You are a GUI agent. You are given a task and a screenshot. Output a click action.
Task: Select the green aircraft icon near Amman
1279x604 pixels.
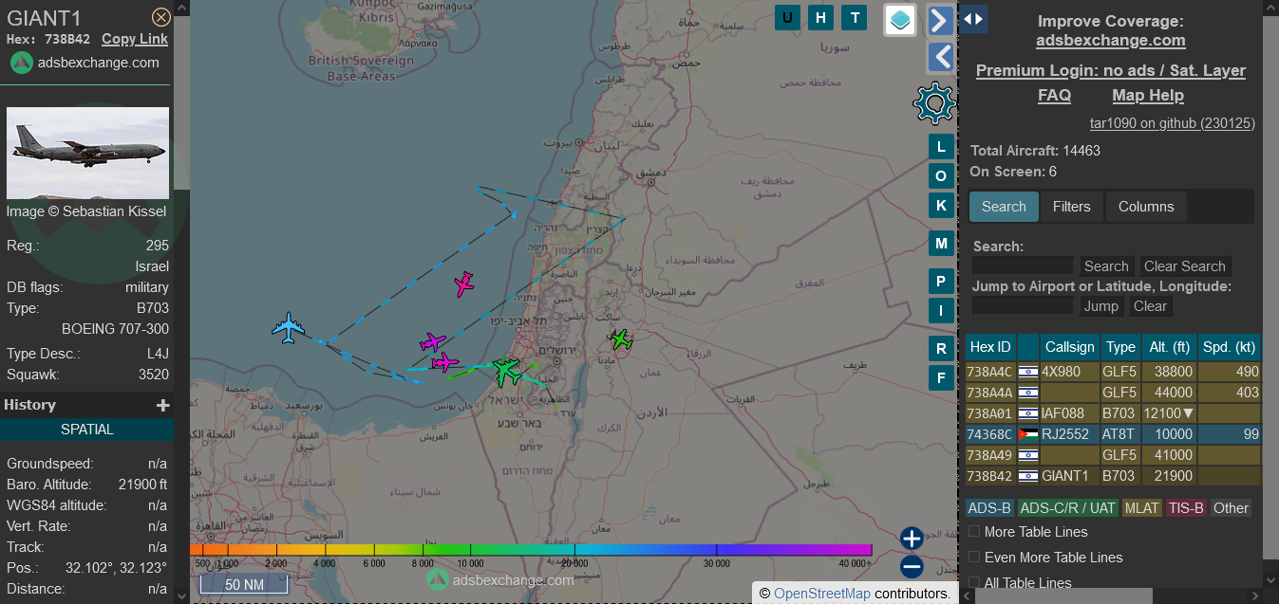point(621,339)
